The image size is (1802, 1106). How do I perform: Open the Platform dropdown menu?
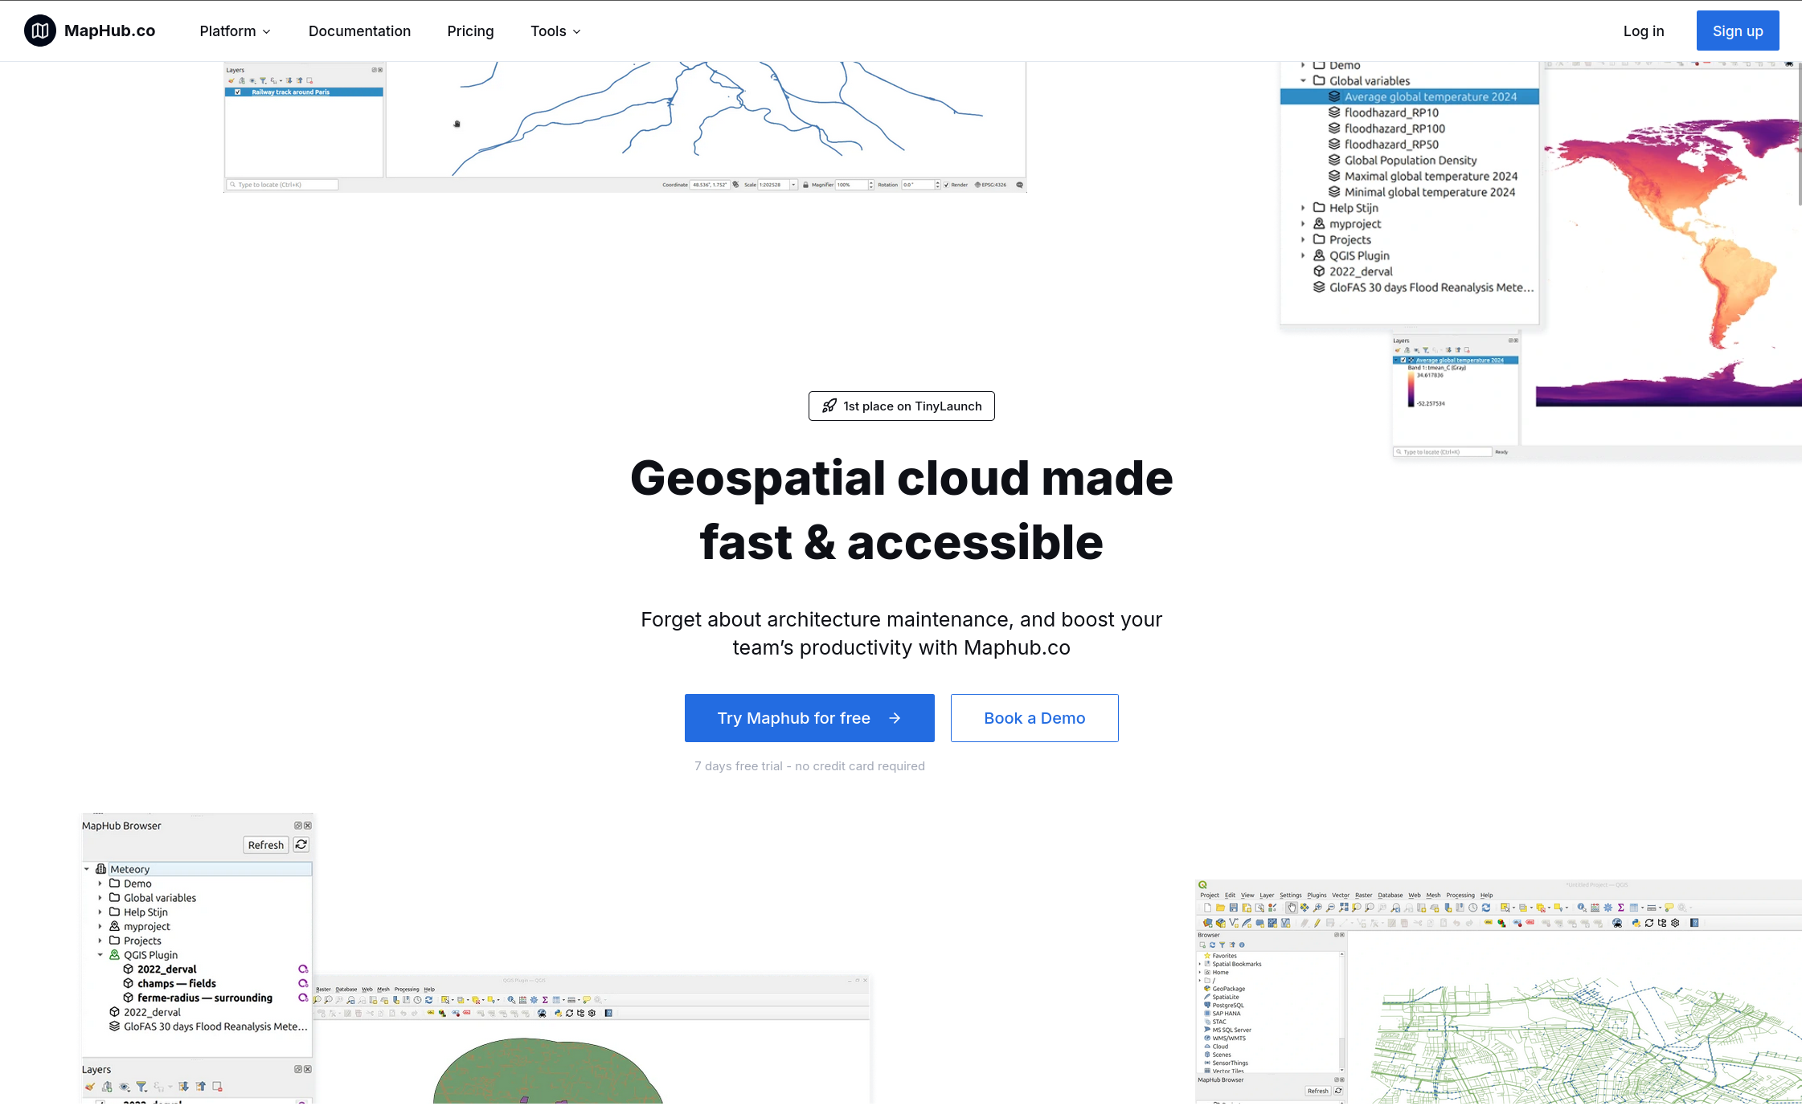pos(235,31)
